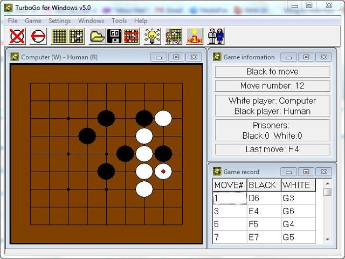
Task: Get a hint with the lightbulb icon
Action: [153, 36]
